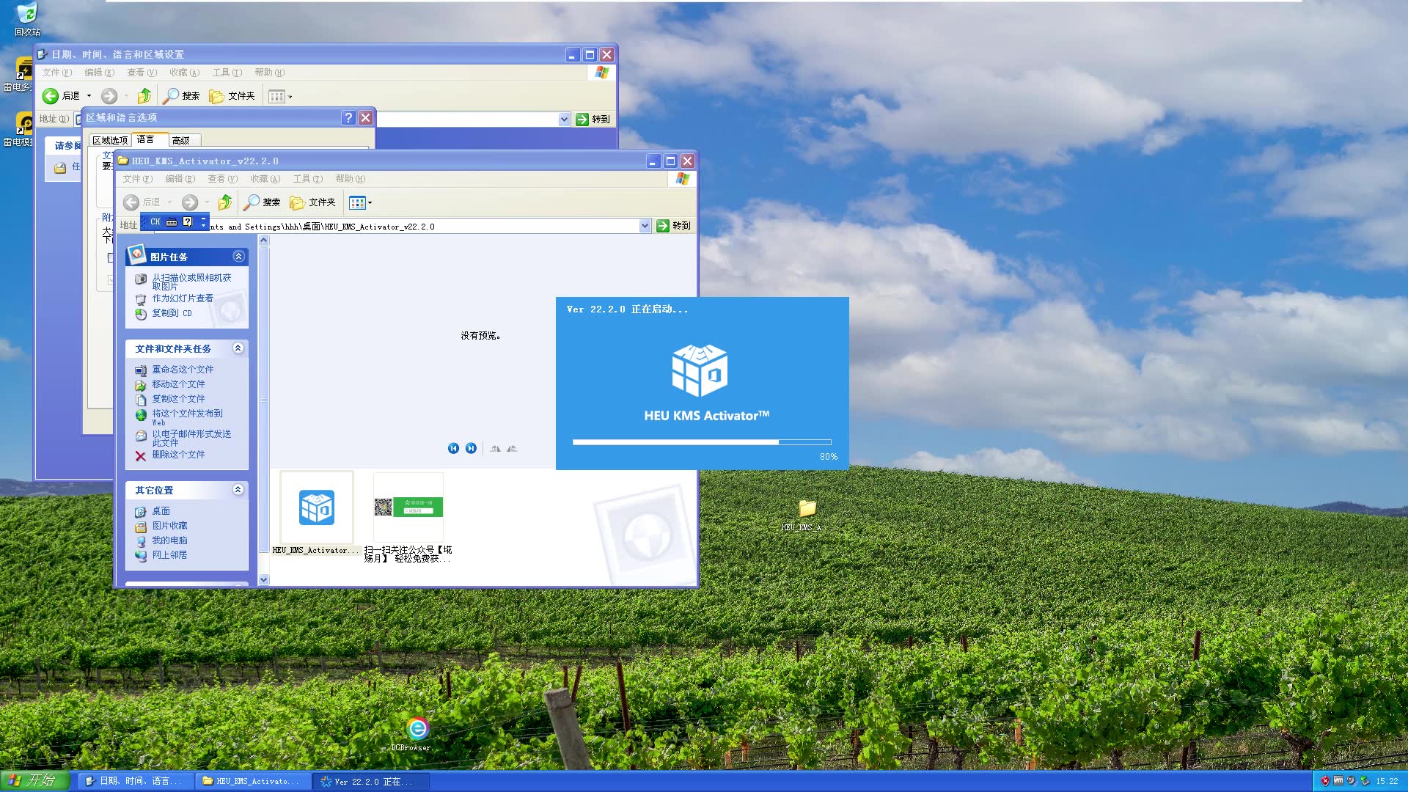Click the disabled Back arrow in HEU_KMS_Activator window
This screenshot has width=1408, height=792.
(131, 202)
